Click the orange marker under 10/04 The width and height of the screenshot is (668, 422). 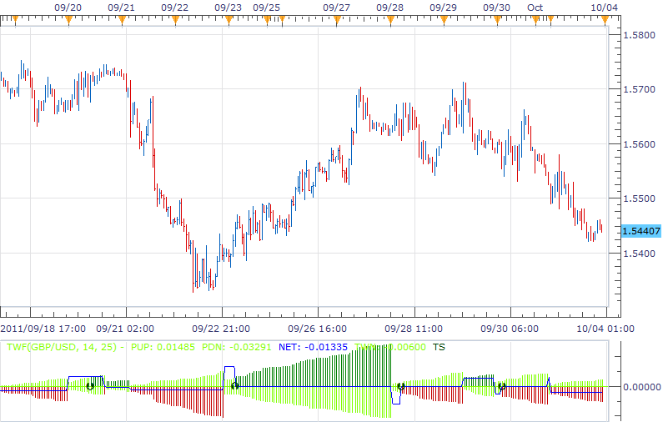coord(605,19)
